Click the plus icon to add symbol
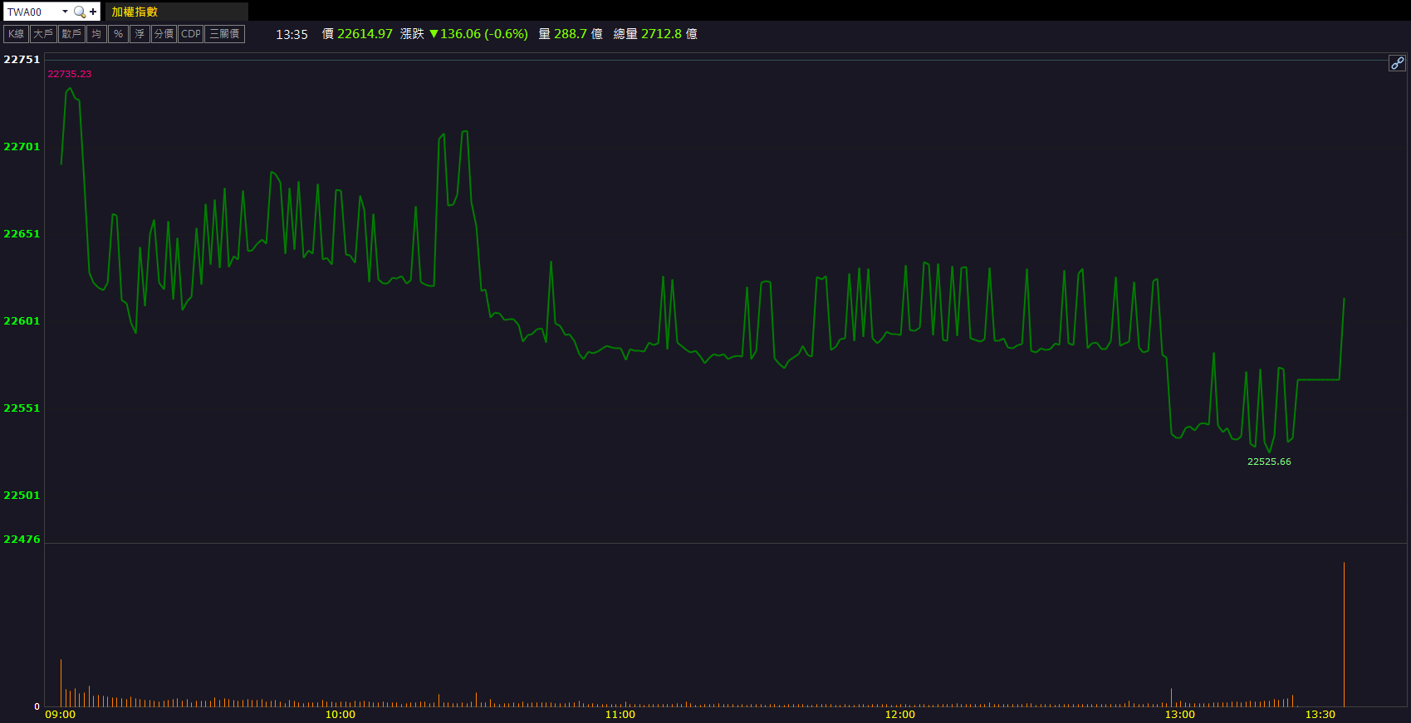 click(93, 12)
